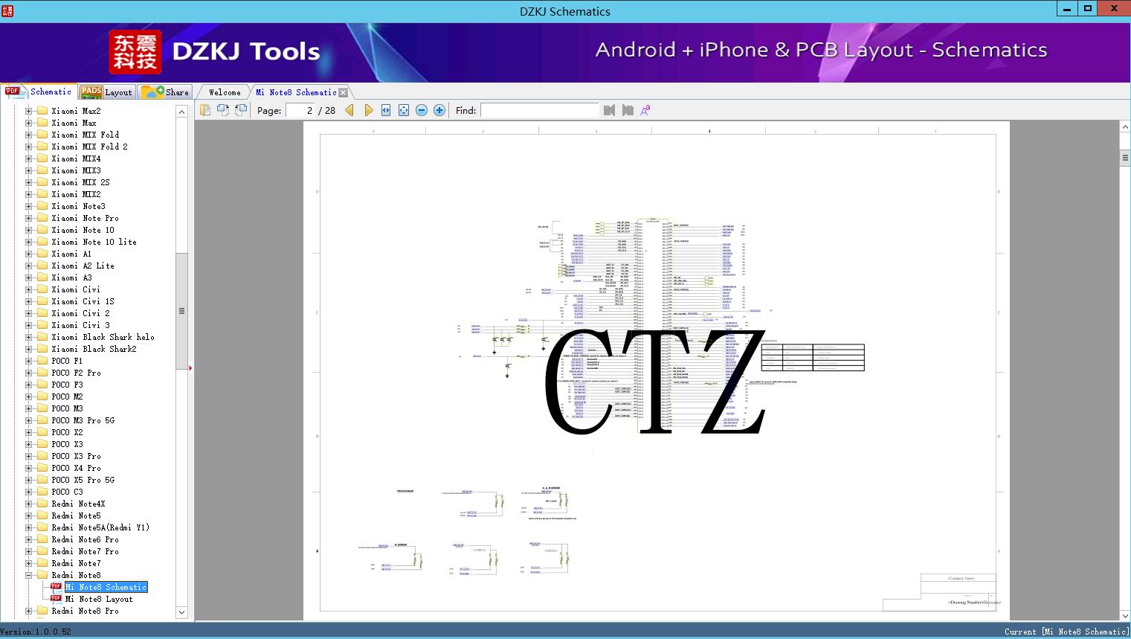This screenshot has height=639, width=1131.
Task: Switch to the Schematic panel tab
Action: click(x=39, y=91)
